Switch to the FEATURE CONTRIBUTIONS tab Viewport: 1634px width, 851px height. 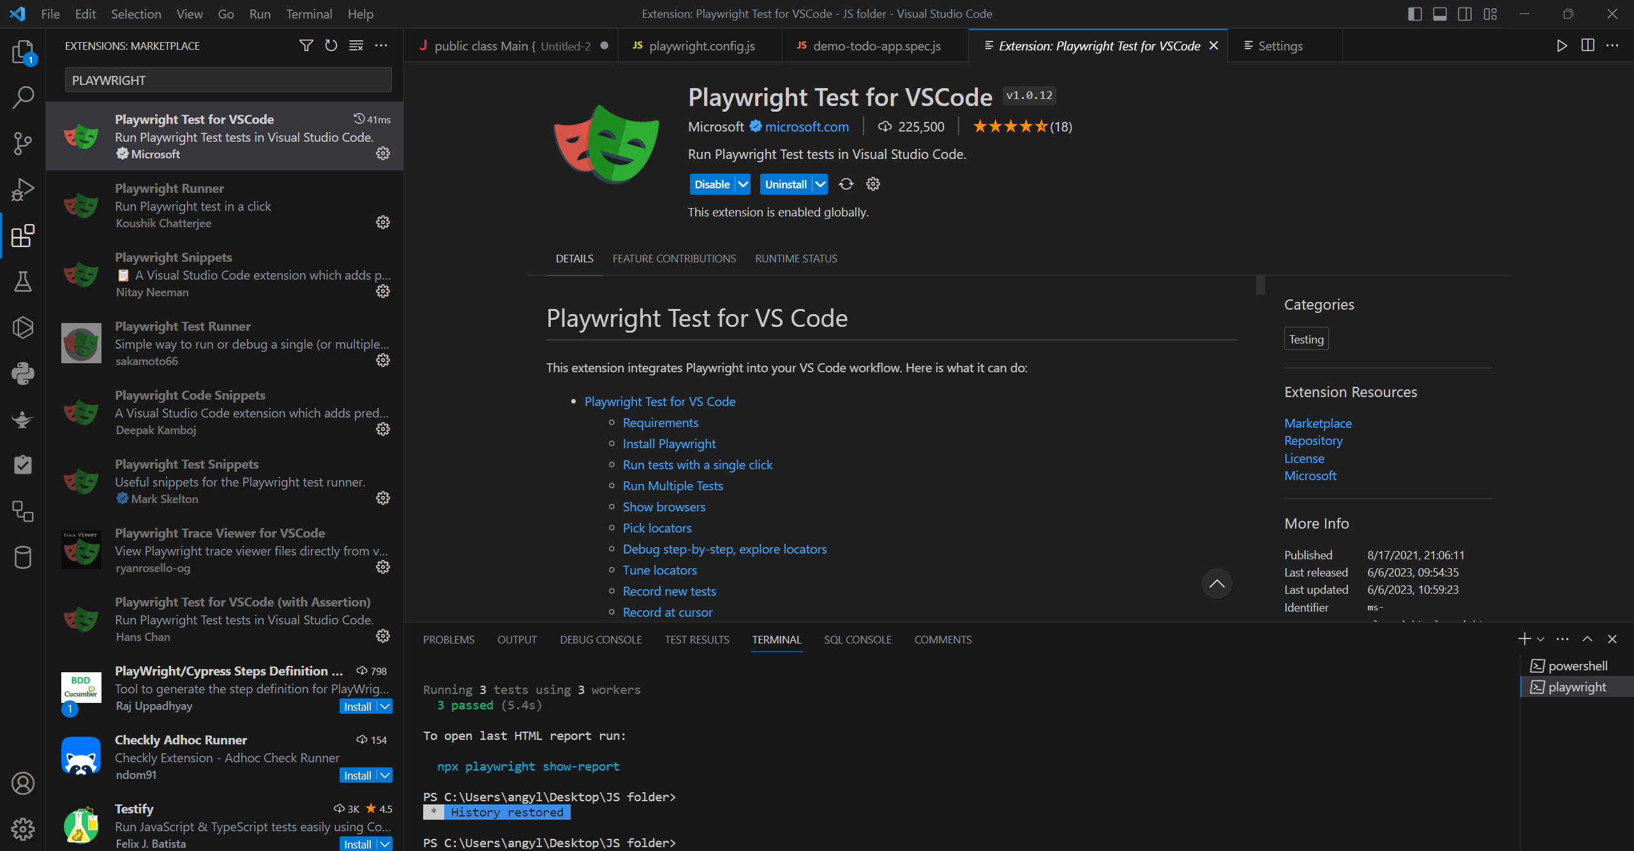pyautogui.click(x=674, y=259)
